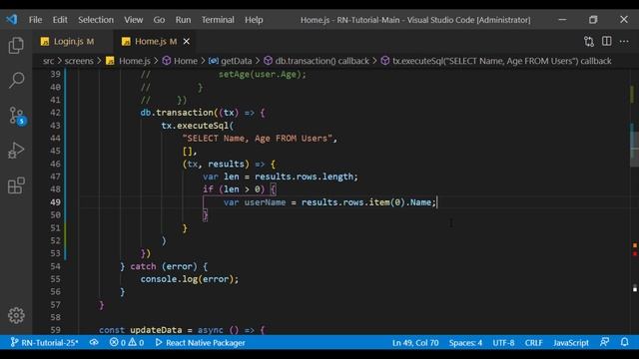Click the Home.js breadcrumb segment
This screenshot has height=359, width=639.
pyautogui.click(x=128, y=61)
